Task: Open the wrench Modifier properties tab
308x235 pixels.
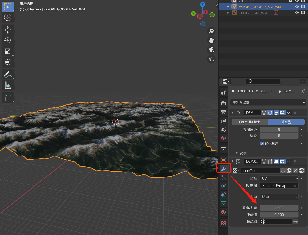Action: 224,168
